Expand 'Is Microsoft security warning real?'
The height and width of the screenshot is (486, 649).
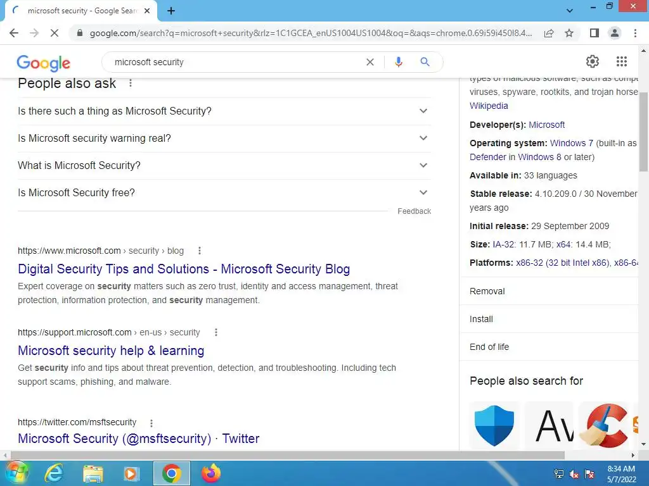224,139
